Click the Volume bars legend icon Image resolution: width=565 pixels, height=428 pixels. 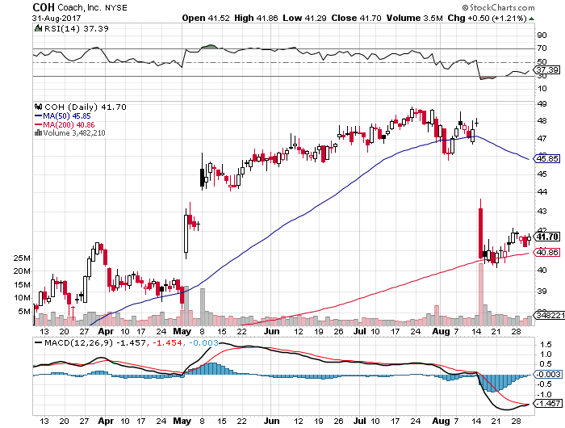pyautogui.click(x=36, y=132)
